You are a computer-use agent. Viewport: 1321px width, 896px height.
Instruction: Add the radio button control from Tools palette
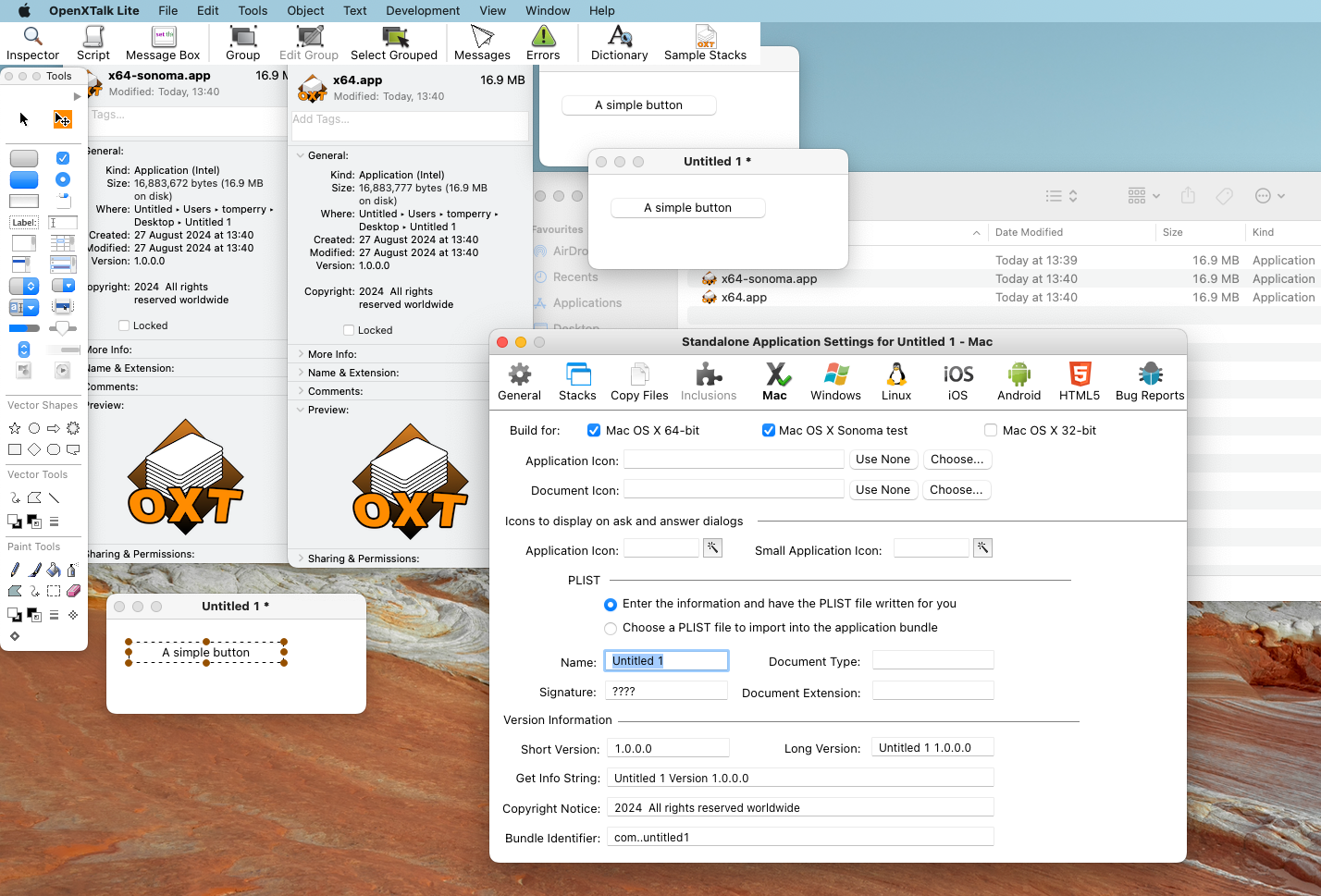coord(63,179)
